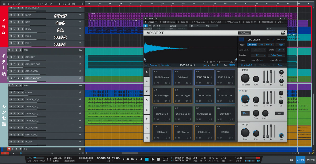Show automation curve icon in track toolbar
Image resolution: width=316 pixels, height=164 pixels.
point(18,4)
